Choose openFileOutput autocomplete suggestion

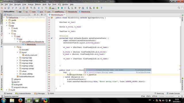pos(118,70)
